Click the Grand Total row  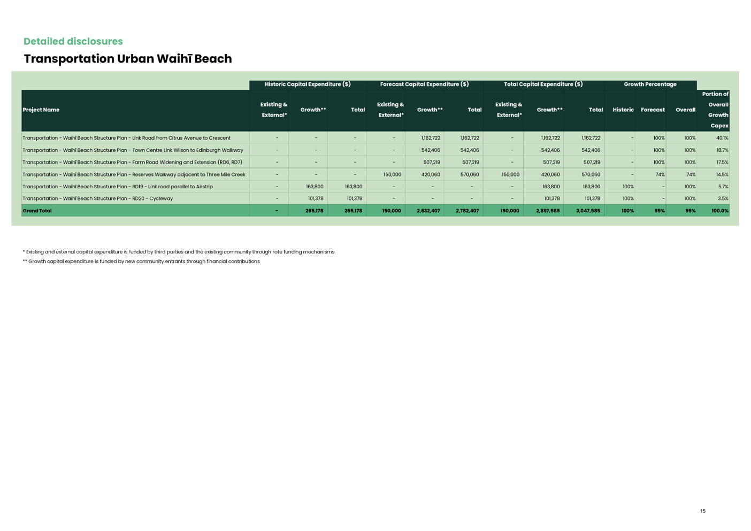37,210
